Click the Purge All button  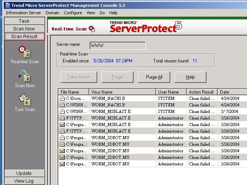pos(154,77)
